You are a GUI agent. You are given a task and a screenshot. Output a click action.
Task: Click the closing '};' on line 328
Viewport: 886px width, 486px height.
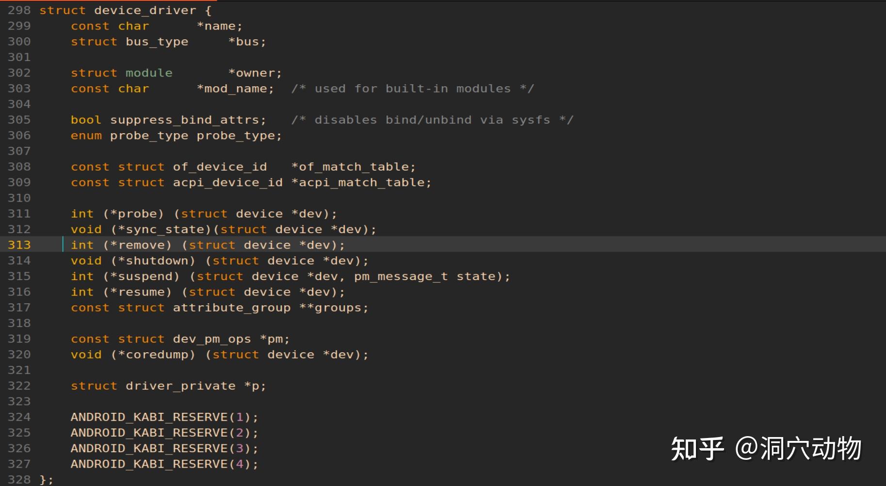[x=47, y=480]
